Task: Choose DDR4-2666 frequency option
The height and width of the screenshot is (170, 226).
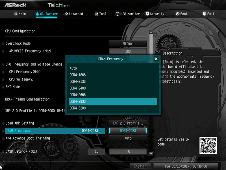Action: [x=113, y=95]
